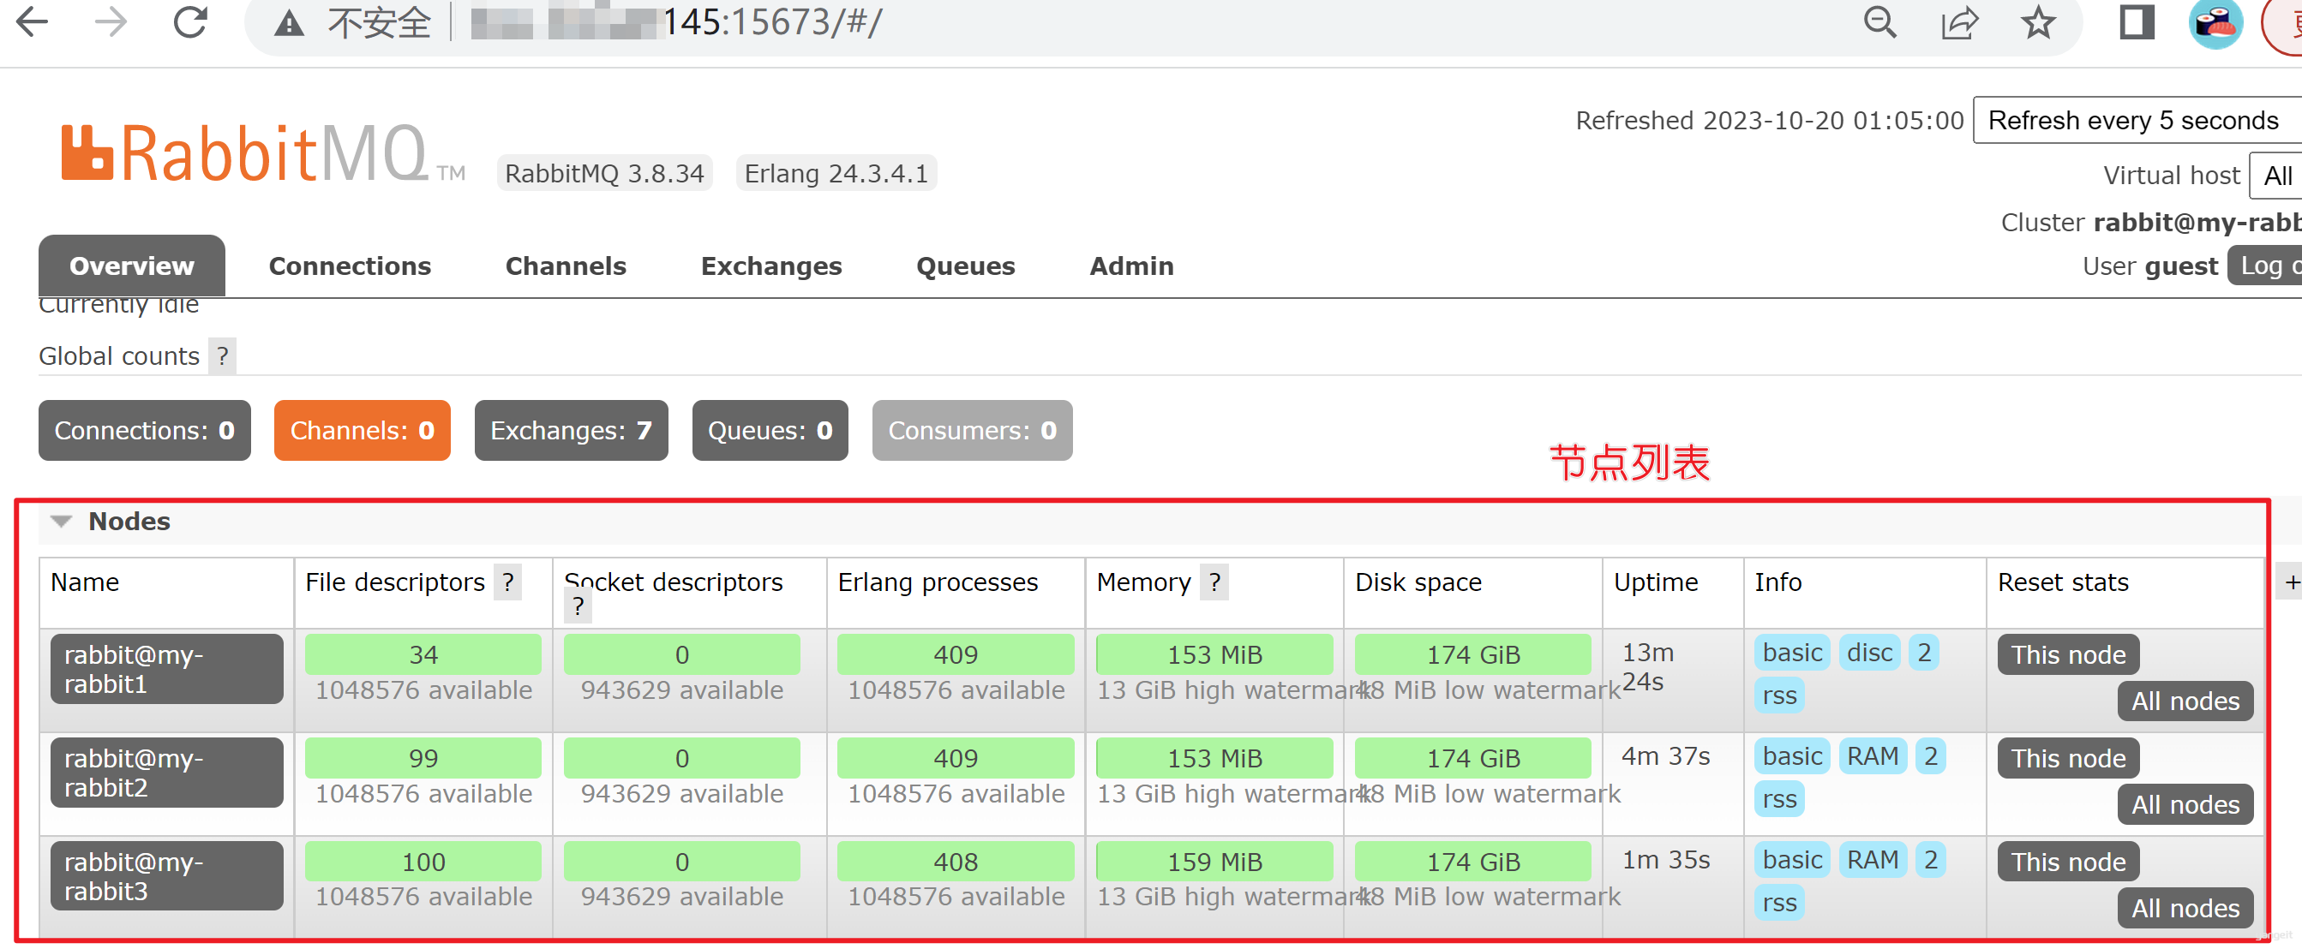
Task: Click the not-secure warning triangle icon
Action: pyautogui.click(x=289, y=23)
